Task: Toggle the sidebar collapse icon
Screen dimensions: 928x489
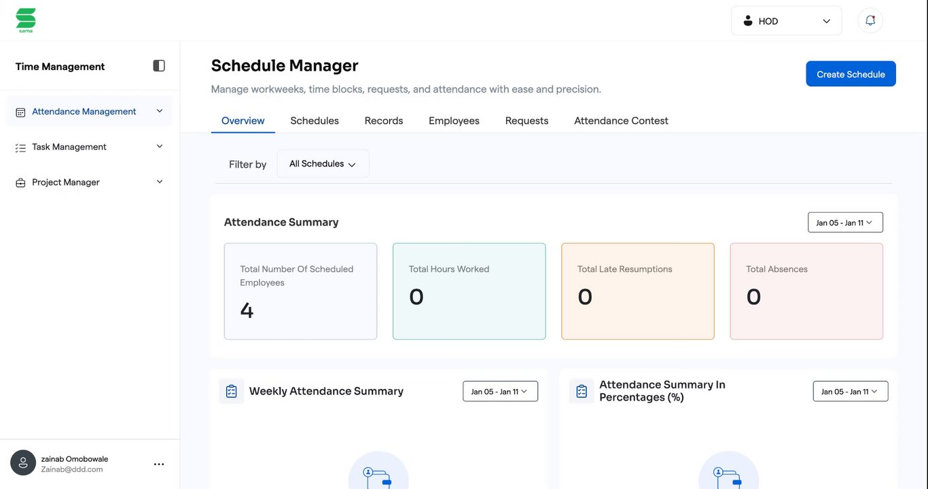Action: [x=159, y=66]
